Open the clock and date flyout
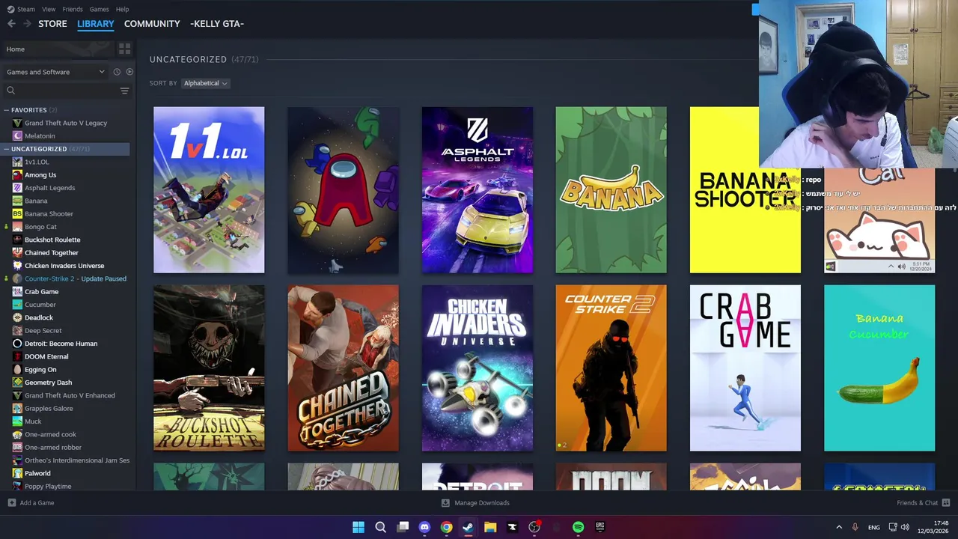 (933, 527)
